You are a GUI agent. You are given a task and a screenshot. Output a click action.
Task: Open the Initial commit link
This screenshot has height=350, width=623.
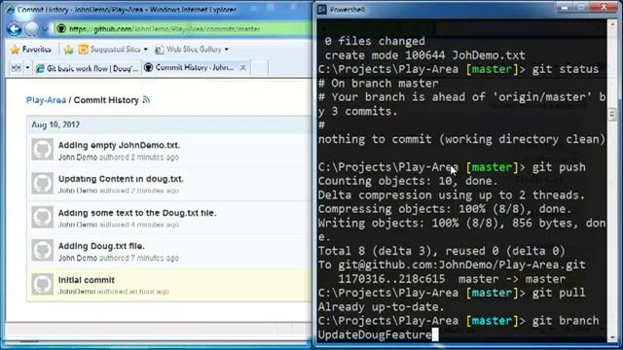[87, 280]
